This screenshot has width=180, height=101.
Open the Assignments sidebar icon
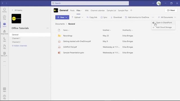pyautogui.click(x=4, y=31)
